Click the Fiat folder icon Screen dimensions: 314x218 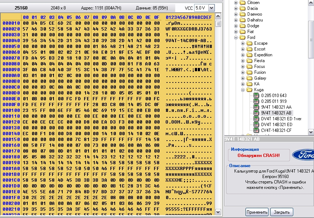[x=243, y=32]
